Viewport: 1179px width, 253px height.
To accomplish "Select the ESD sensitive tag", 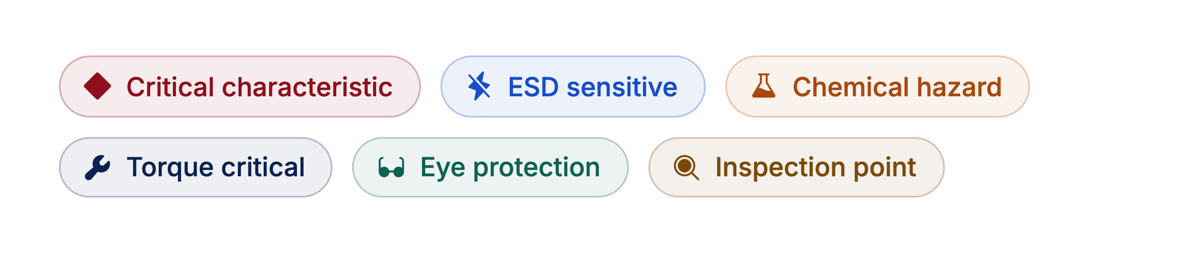I will click(x=573, y=87).
